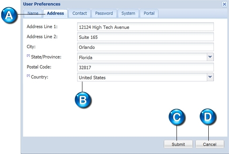The height and width of the screenshot is (154, 229).
Task: Expand the Country dropdown arrow
Action: click(x=210, y=77)
